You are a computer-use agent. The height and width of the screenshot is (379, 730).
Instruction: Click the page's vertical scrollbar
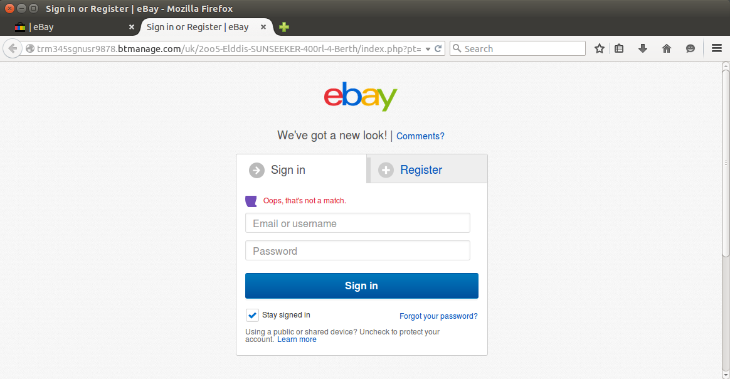pyautogui.click(x=726, y=163)
